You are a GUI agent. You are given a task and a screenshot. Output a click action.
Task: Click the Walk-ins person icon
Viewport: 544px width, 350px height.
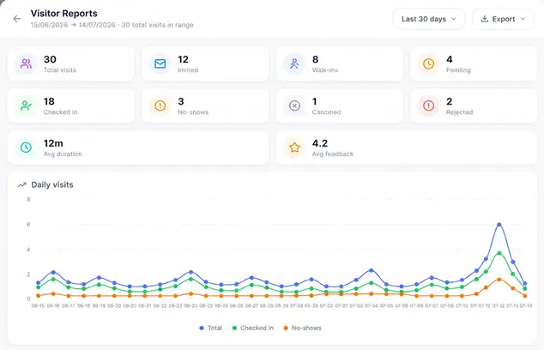(294, 63)
